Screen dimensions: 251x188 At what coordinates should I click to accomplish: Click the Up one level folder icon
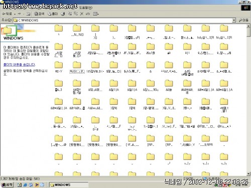28,14
